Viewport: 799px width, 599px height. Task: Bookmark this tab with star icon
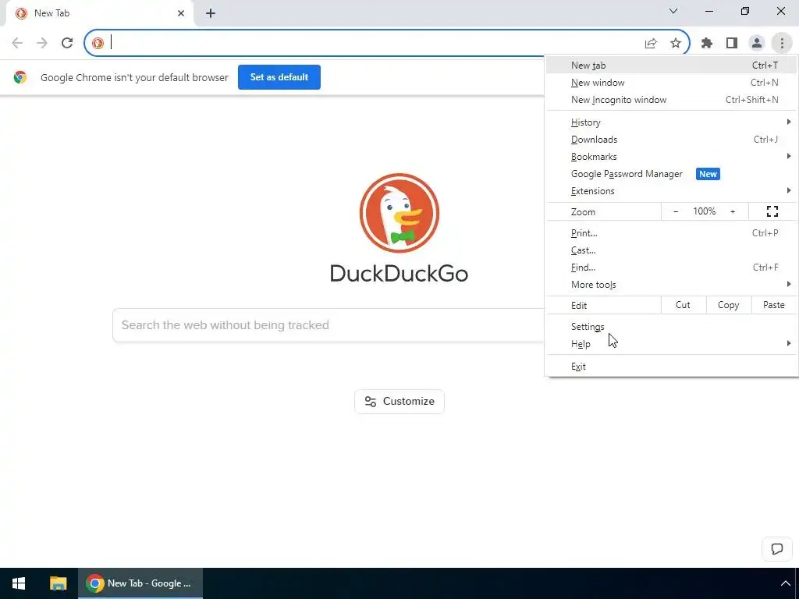[676, 44]
